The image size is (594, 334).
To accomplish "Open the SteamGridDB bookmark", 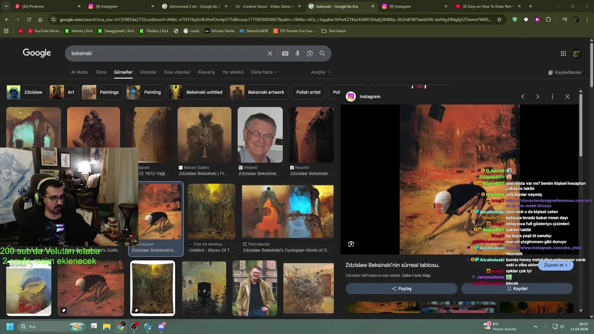I will (254, 31).
